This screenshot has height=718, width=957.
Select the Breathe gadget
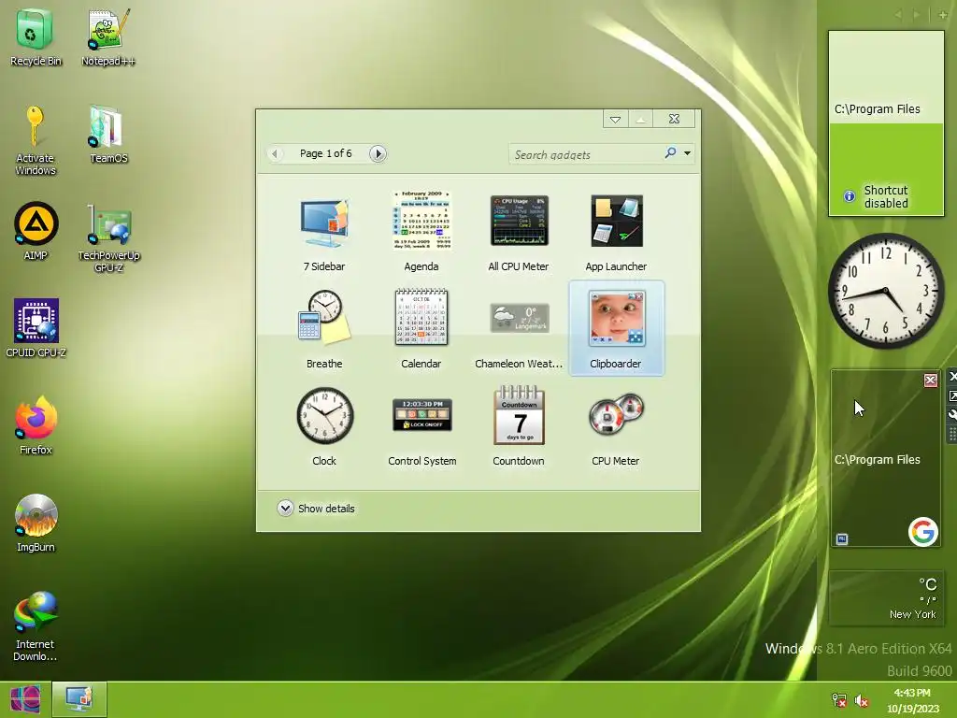coord(324,329)
